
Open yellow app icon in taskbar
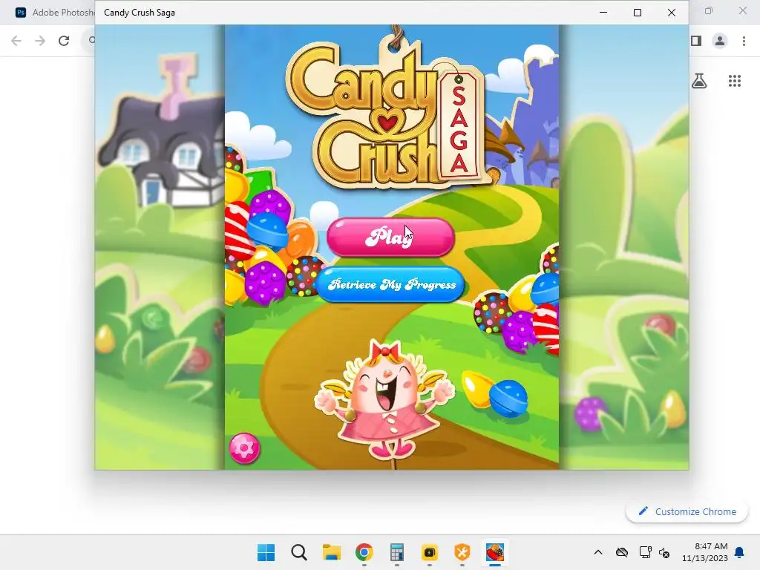pyautogui.click(x=430, y=552)
